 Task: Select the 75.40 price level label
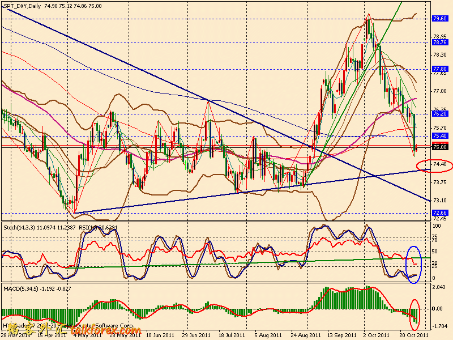click(x=440, y=136)
